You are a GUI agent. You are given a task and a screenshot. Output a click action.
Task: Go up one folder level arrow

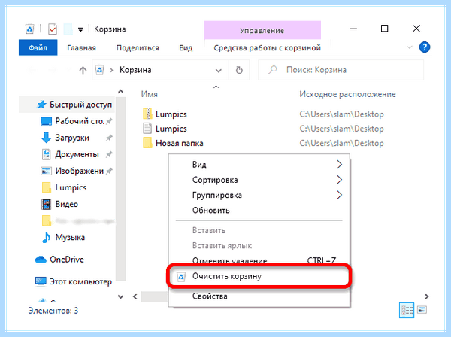coord(83,70)
